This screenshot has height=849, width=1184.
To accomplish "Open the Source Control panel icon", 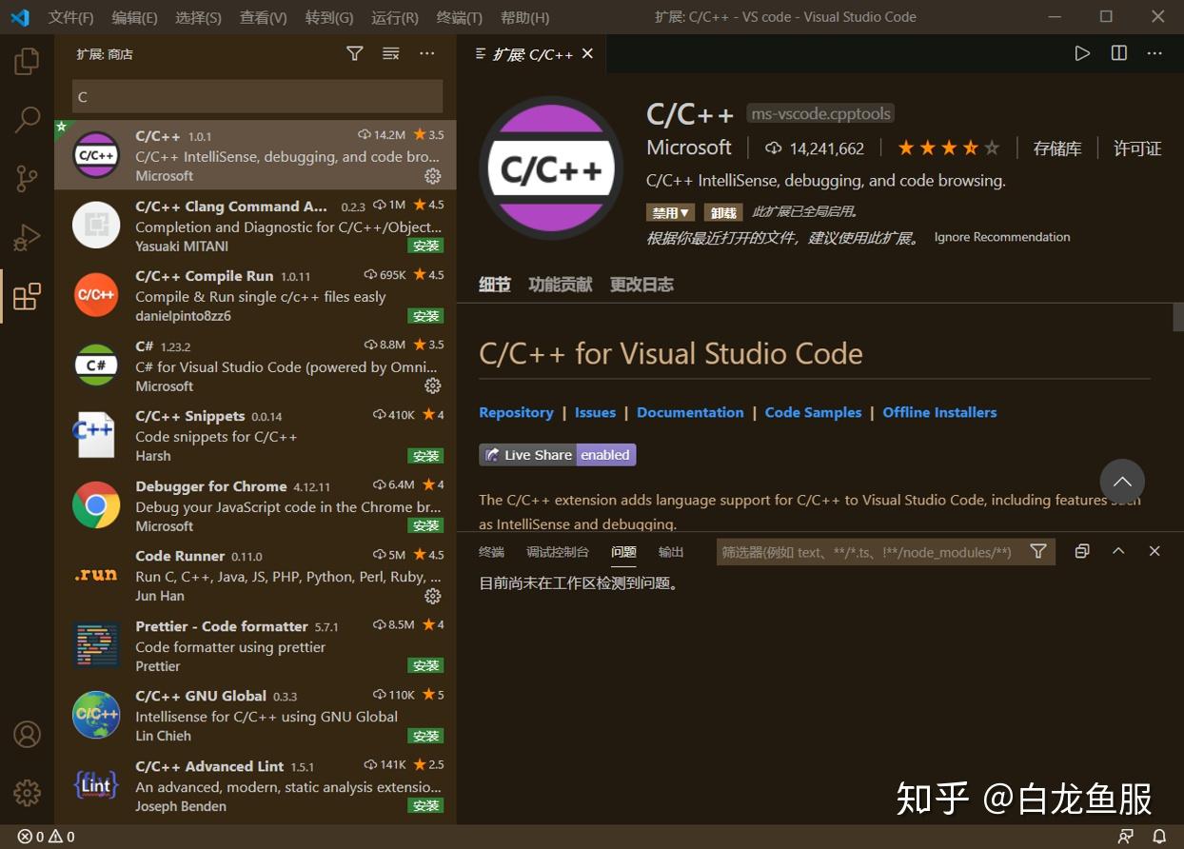I will coord(27,178).
